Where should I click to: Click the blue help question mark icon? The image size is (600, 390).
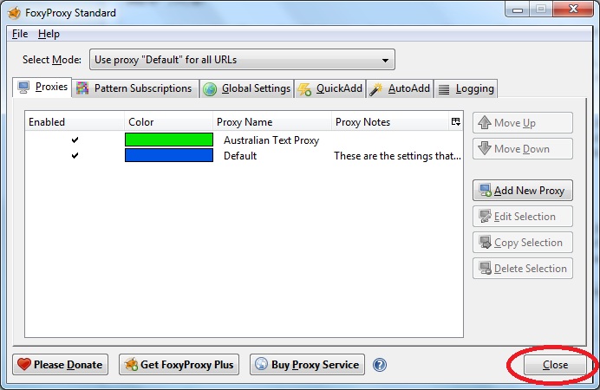point(380,365)
